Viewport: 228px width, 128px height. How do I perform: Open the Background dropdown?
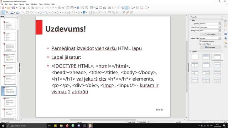pyautogui.click(x=210, y=31)
